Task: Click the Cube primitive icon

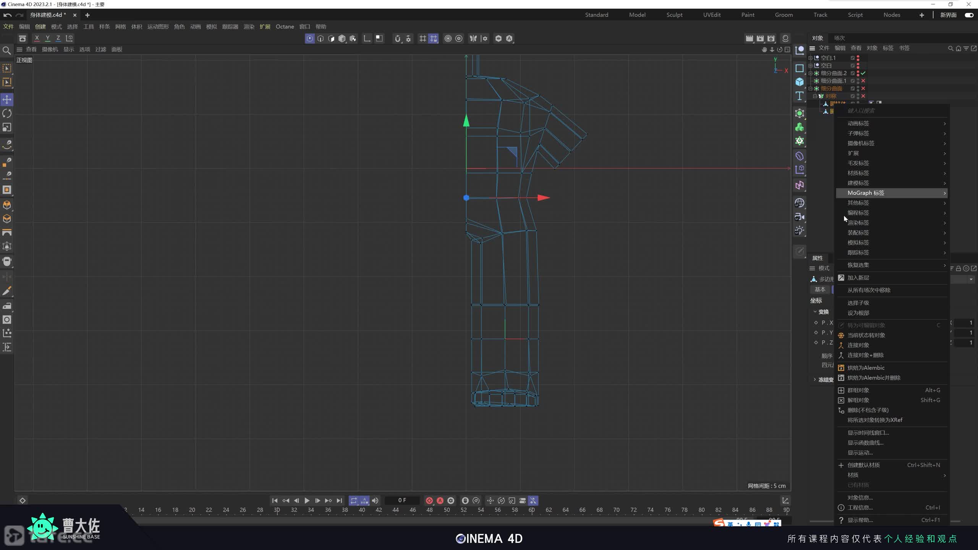Action: click(800, 82)
